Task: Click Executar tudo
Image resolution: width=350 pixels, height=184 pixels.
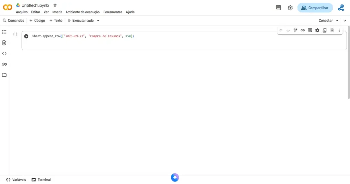Action: [81, 21]
